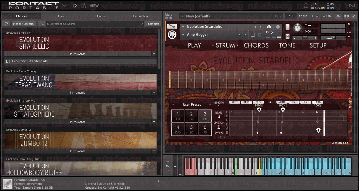This screenshot has width=359, height=191.
Task: Click the refresh libraries icon
Action: [6, 24]
